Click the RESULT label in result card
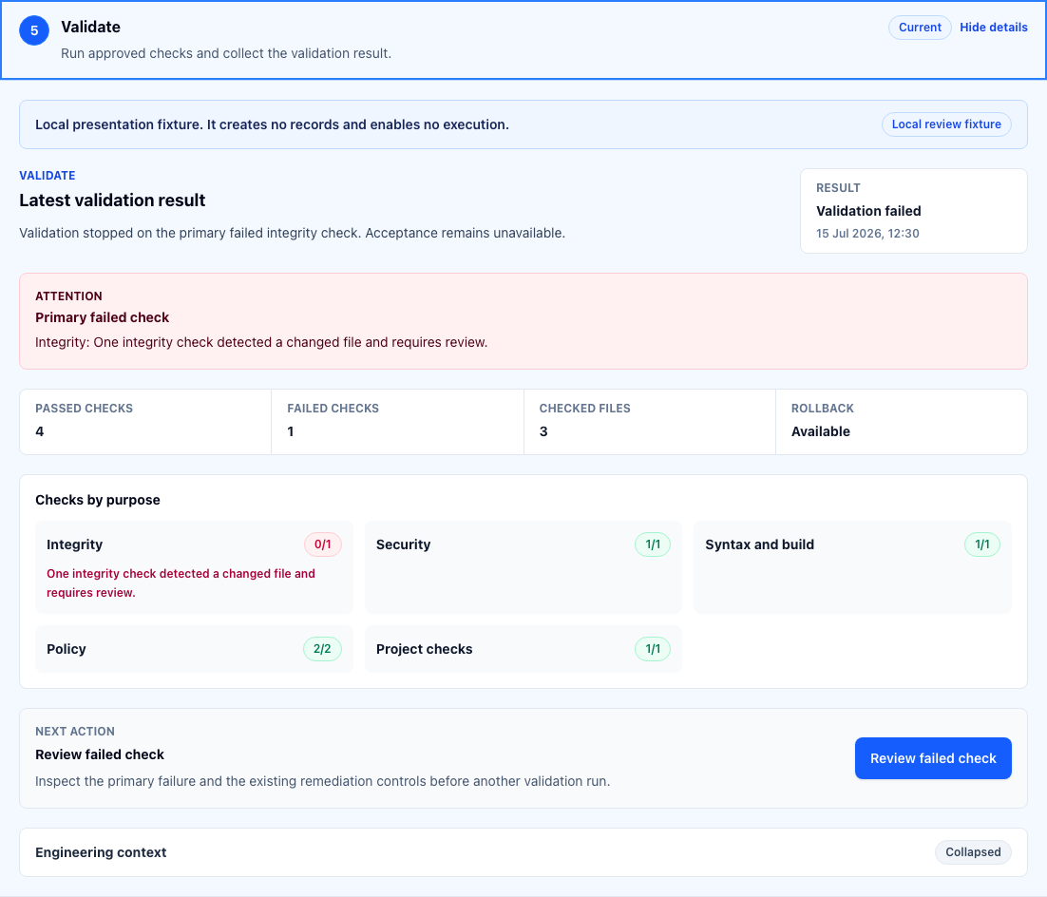Screen dimensions: 1047x897 [838, 188]
